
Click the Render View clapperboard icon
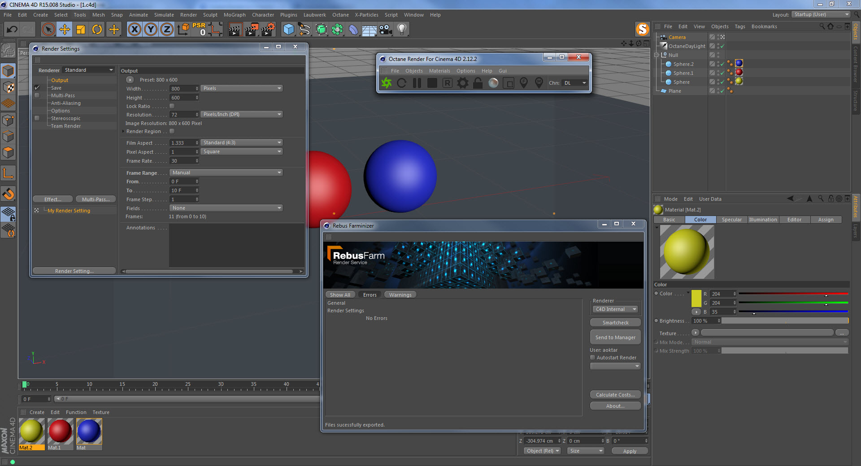tap(235, 30)
